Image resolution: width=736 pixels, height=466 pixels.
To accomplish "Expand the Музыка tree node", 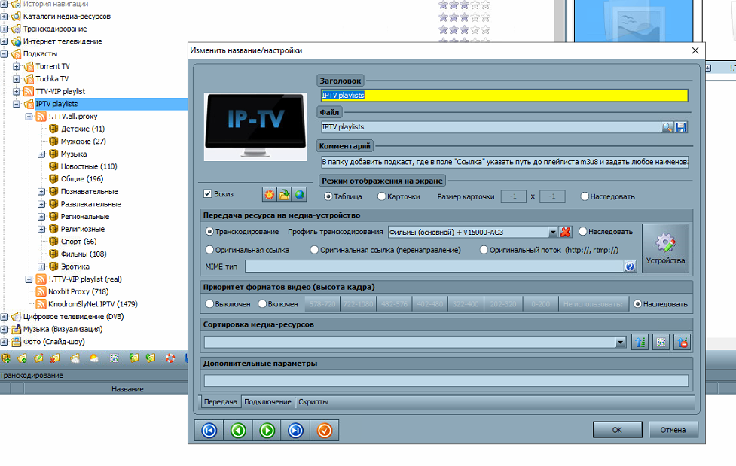I will coord(42,154).
